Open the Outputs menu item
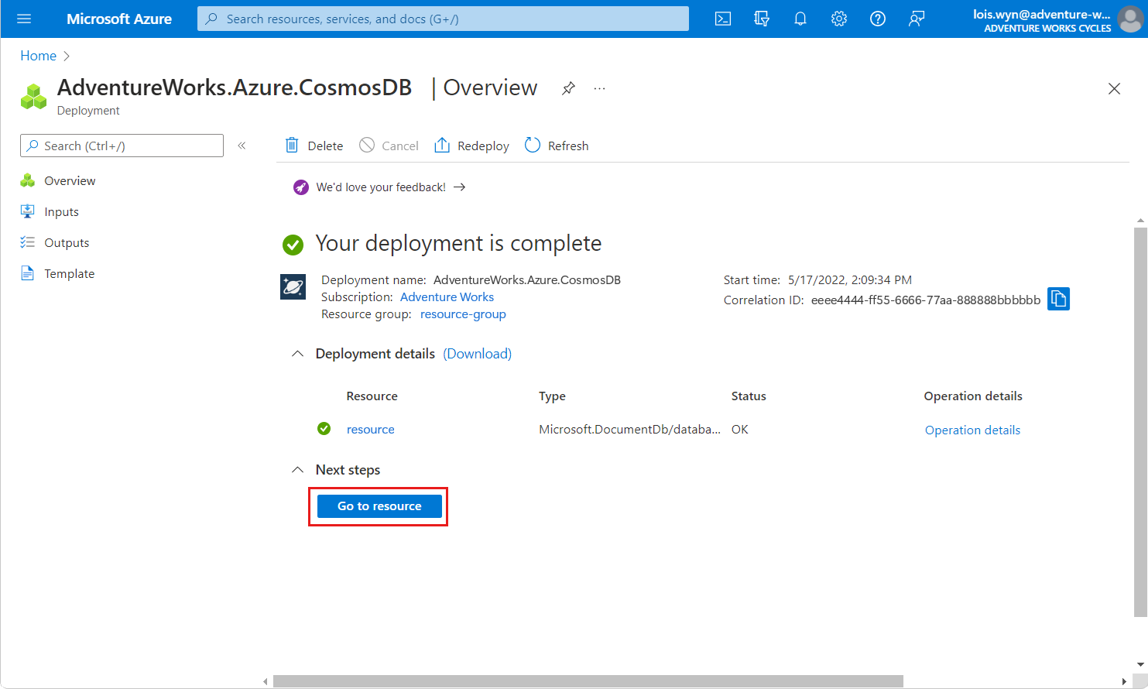 pyautogui.click(x=67, y=242)
